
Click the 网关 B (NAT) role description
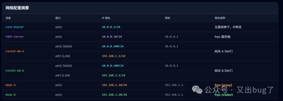(224, 71)
